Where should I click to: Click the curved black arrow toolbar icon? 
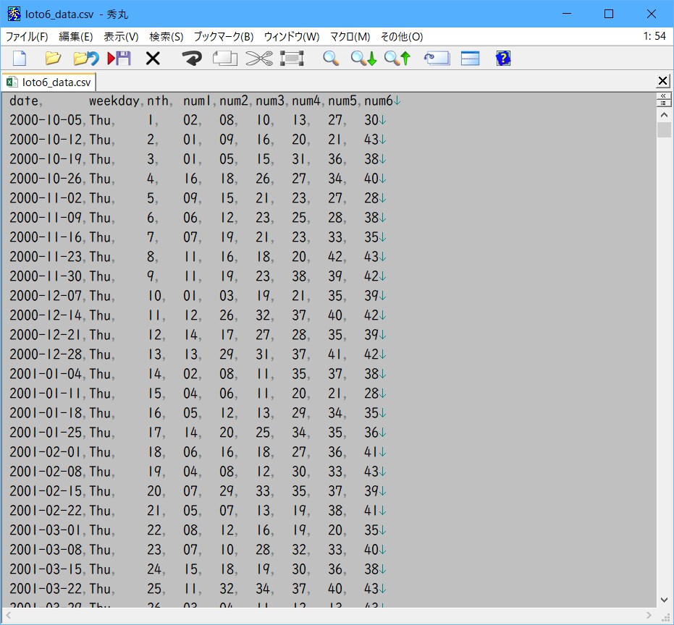pyautogui.click(x=192, y=58)
